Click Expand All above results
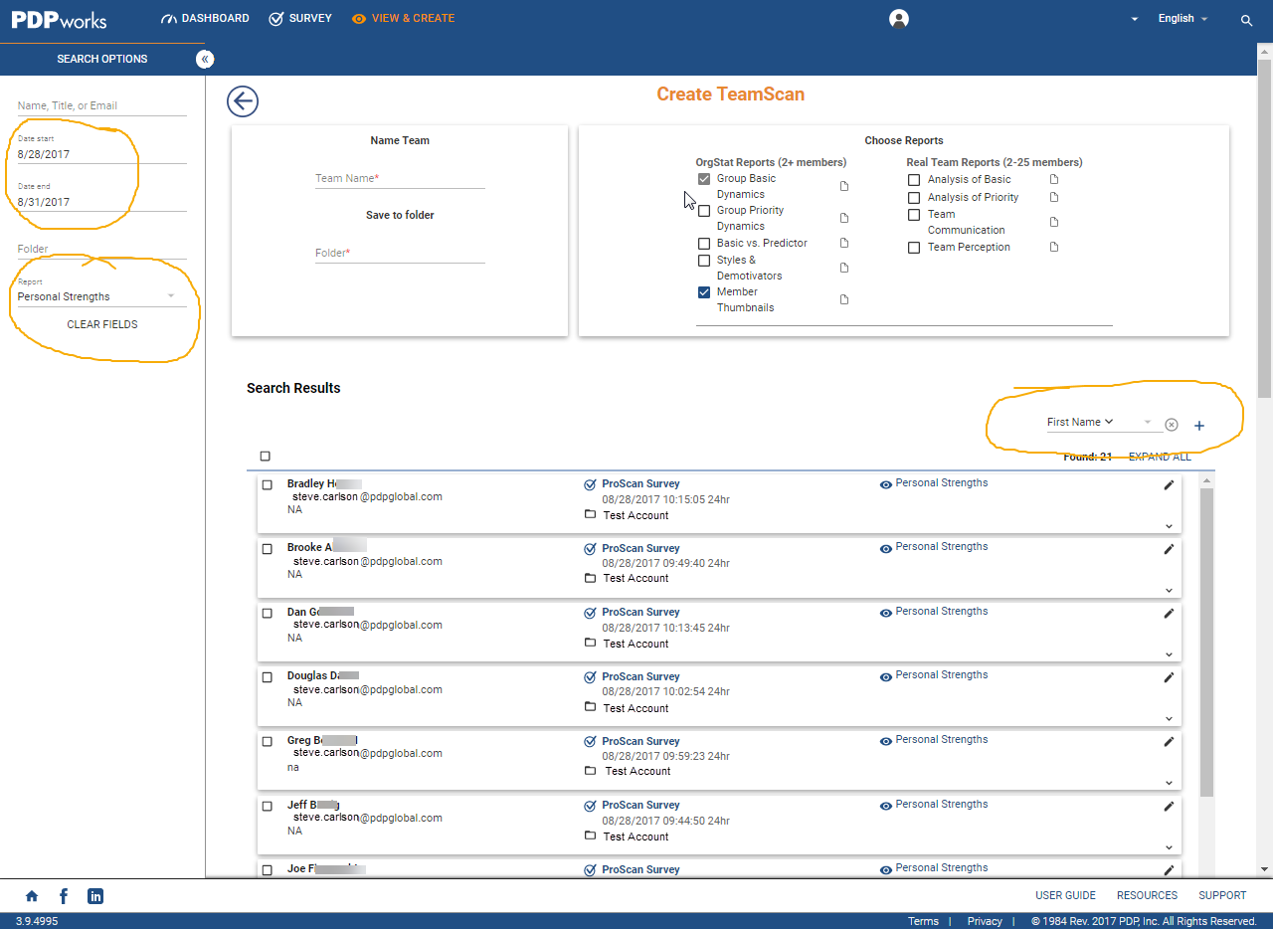The width and height of the screenshot is (1273, 929). tap(1160, 458)
